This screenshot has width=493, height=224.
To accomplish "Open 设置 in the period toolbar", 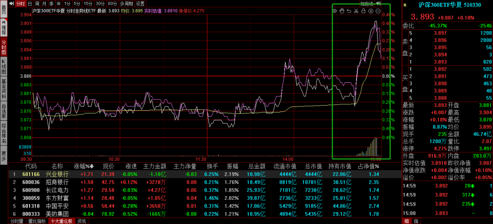I will point(140,3).
